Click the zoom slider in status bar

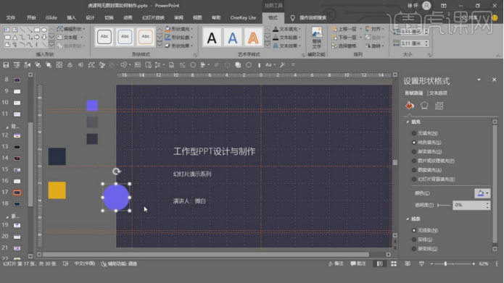(453, 263)
